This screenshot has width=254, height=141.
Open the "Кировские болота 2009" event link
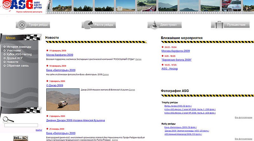[x=177, y=60]
